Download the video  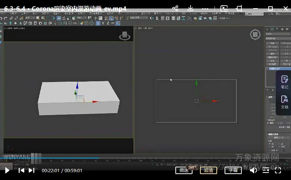click(x=191, y=8)
